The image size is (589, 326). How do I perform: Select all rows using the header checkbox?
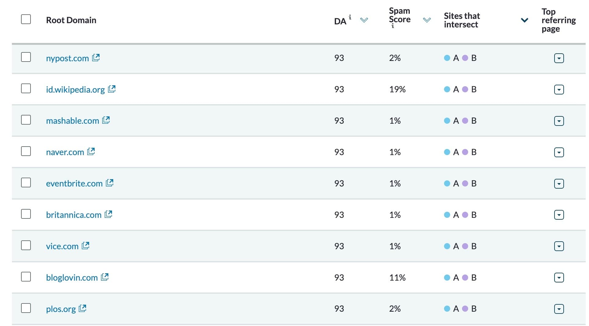(26, 19)
